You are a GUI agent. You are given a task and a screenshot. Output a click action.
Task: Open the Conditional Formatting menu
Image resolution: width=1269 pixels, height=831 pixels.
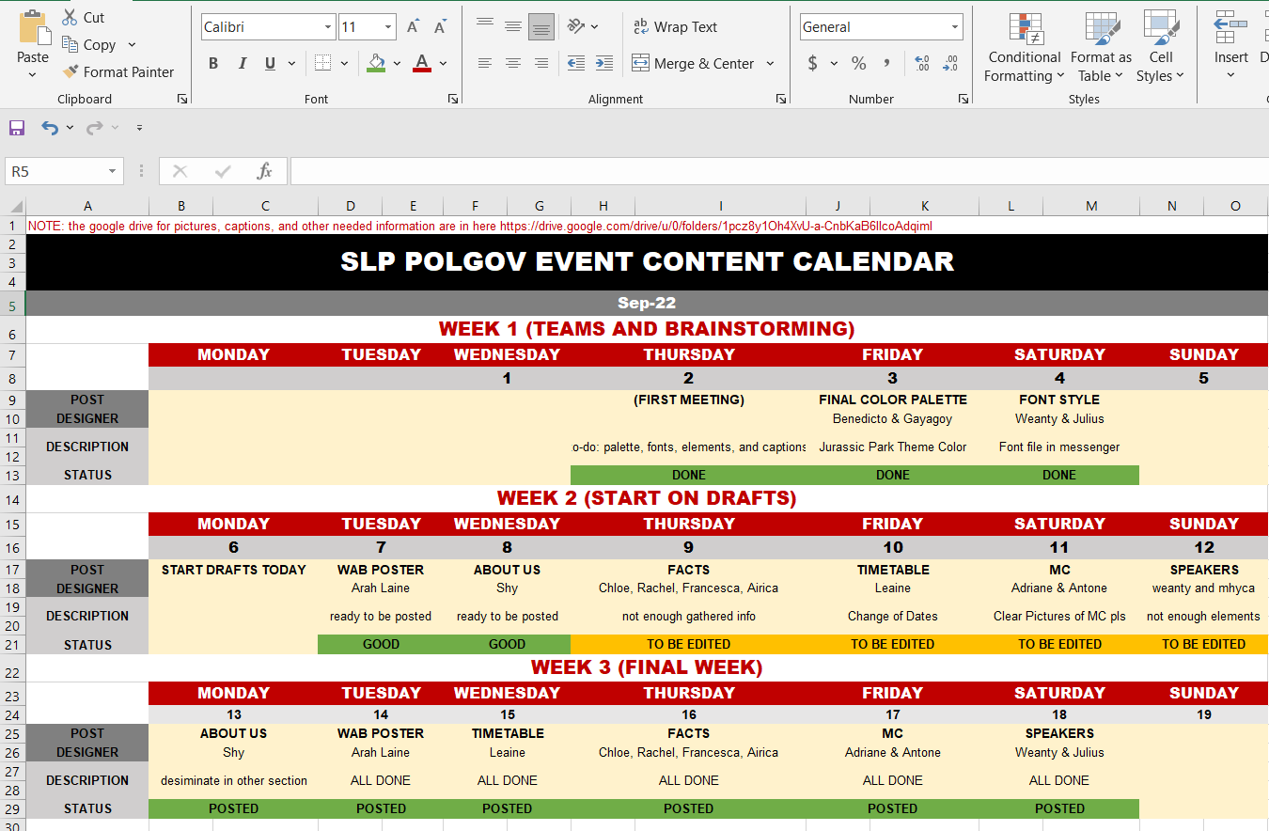[1025, 47]
